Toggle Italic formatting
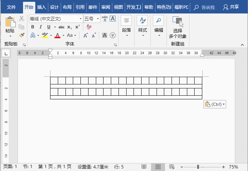248x171 pixels. click(40, 27)
